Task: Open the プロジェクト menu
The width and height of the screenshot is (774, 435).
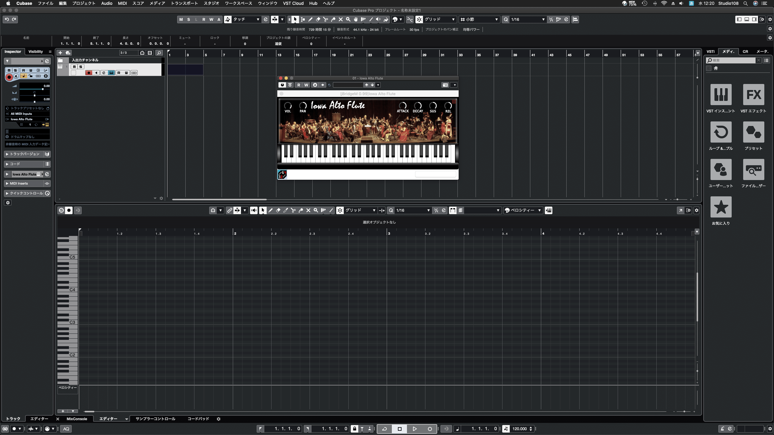Action: click(x=84, y=3)
